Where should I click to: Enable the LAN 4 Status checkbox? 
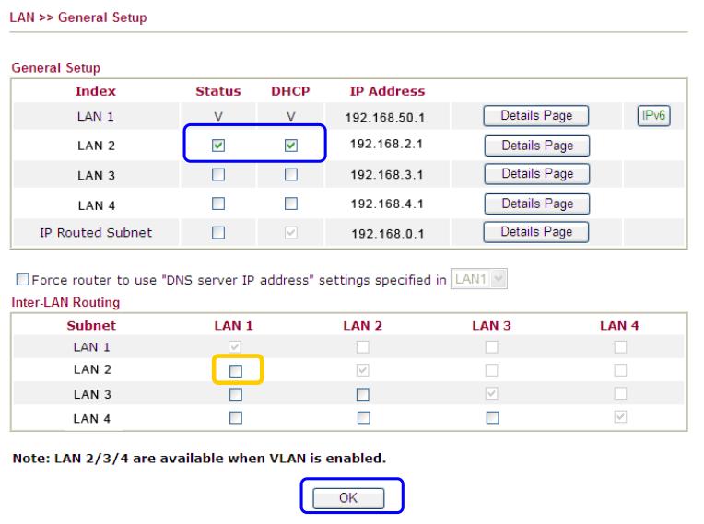point(217,204)
